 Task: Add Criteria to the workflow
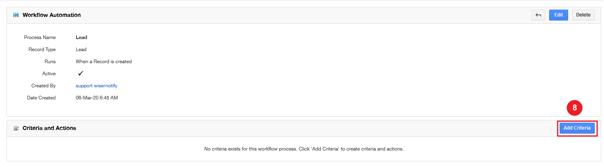point(577,128)
